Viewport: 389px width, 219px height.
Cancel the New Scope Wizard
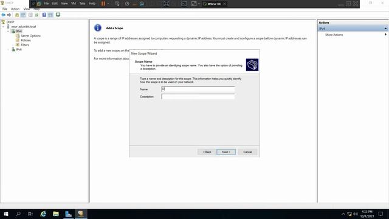247,151
